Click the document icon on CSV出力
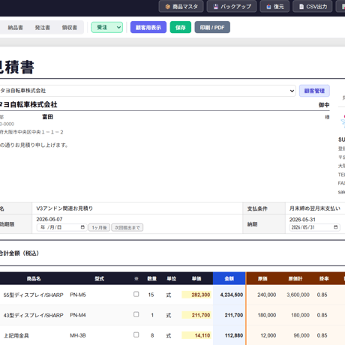The width and height of the screenshot is (345, 345). click(301, 7)
